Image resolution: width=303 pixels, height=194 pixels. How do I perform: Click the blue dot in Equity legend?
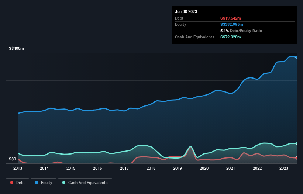36,183
